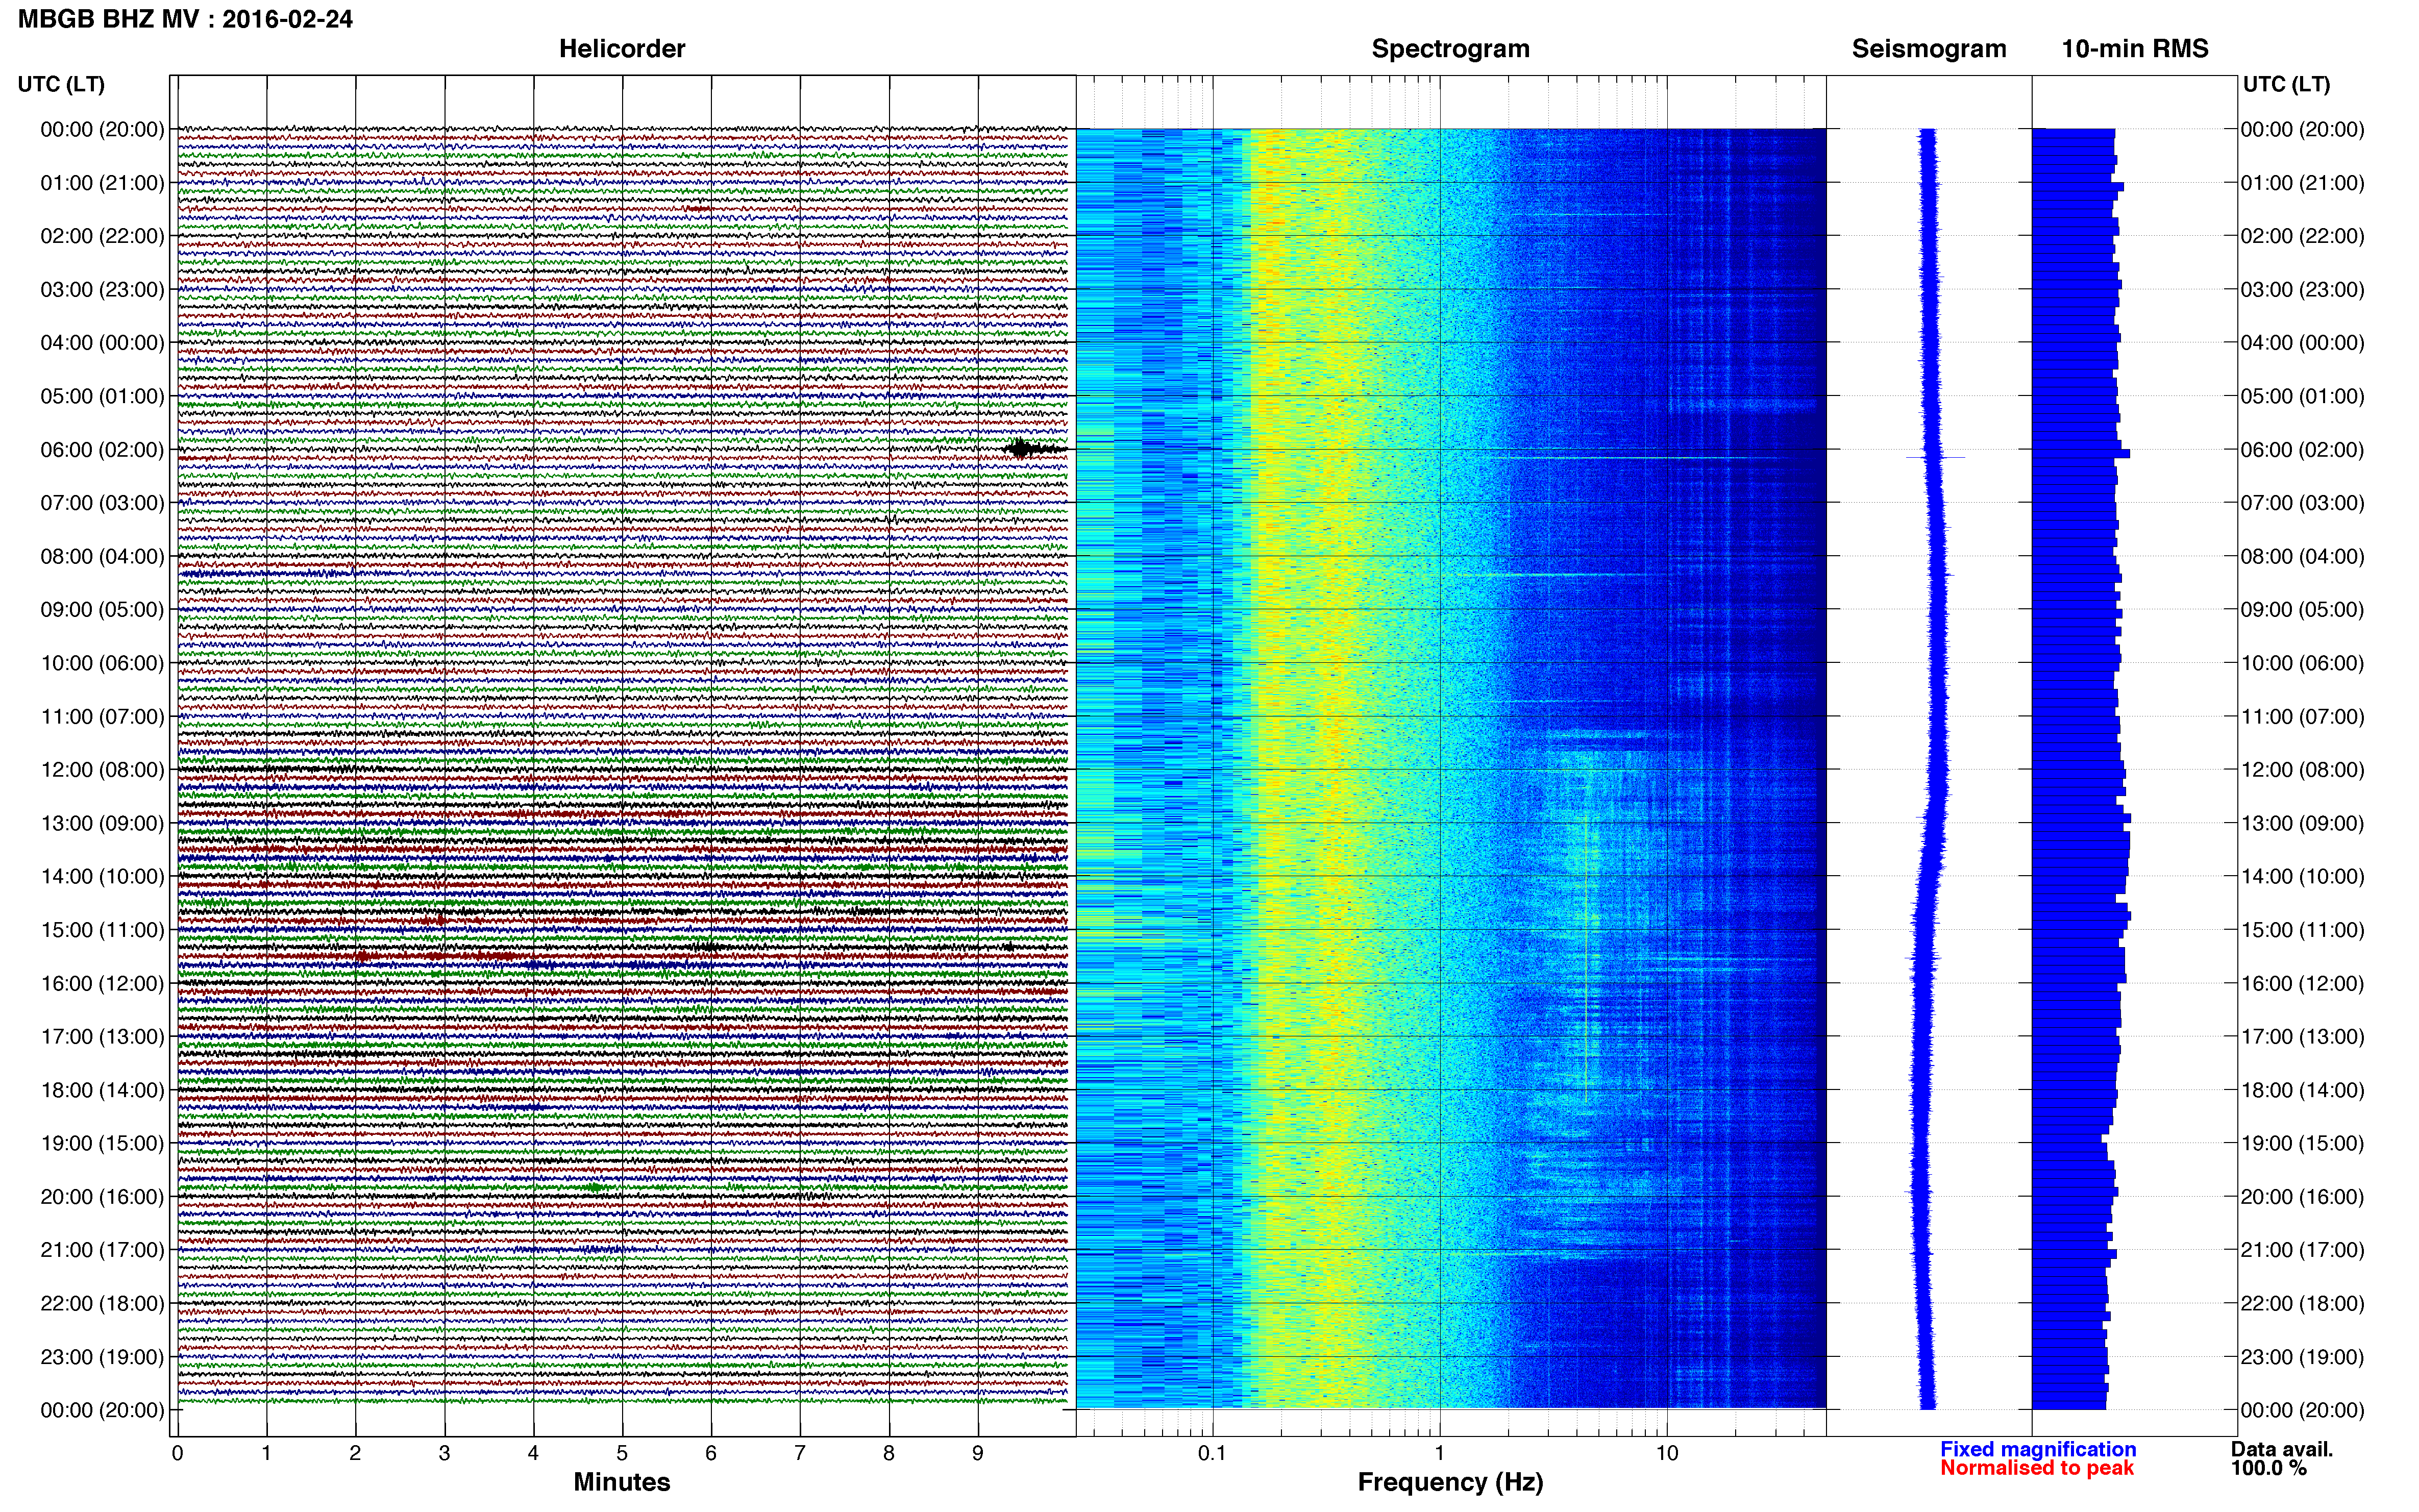Screen dimensions: 2419x1512
Task: Click the 10-min RMS heading
Action: click(x=2135, y=49)
